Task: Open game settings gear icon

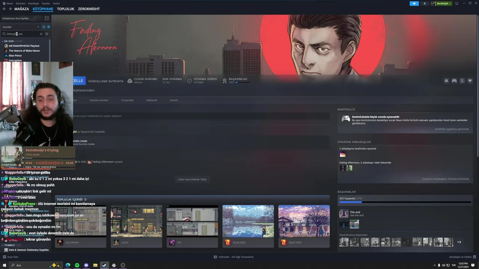Action: click(446, 81)
